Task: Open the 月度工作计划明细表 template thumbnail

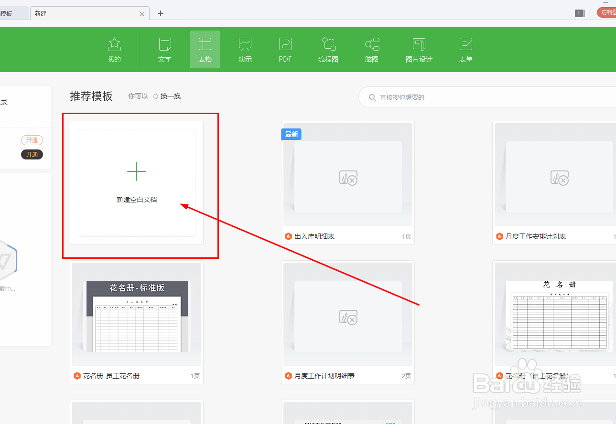Action: click(x=348, y=314)
